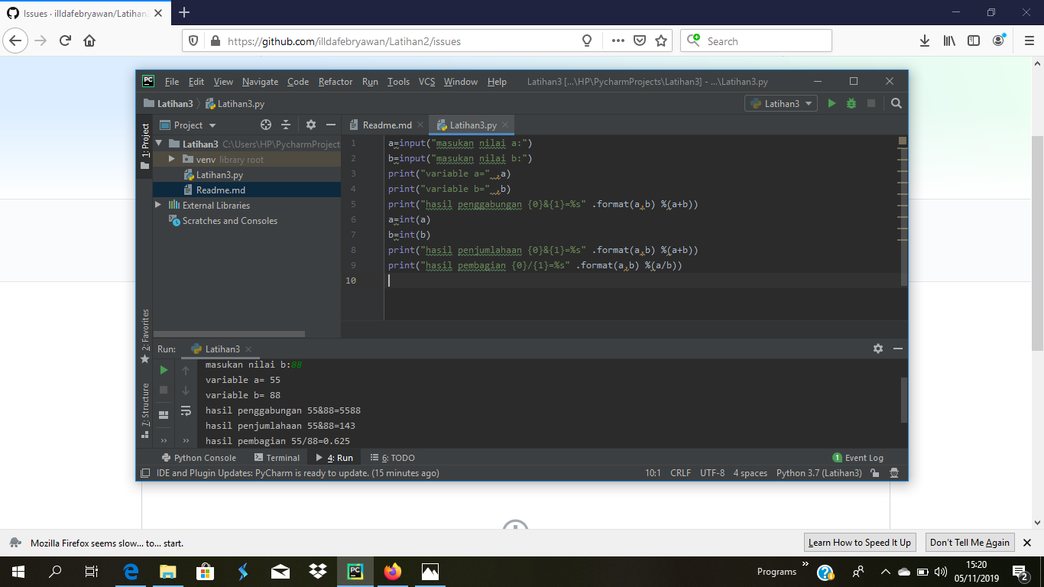Open the 4 spaces indent settings

tap(751, 473)
